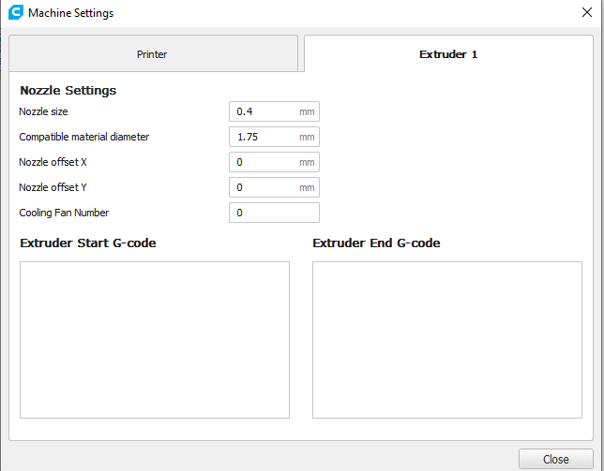This screenshot has width=604, height=471.
Task: Click the "Nozzle offset Y" label text
Action: point(53,187)
